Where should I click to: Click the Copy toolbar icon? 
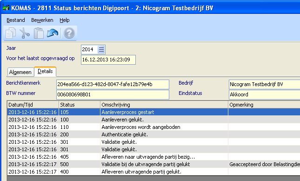[11, 33]
